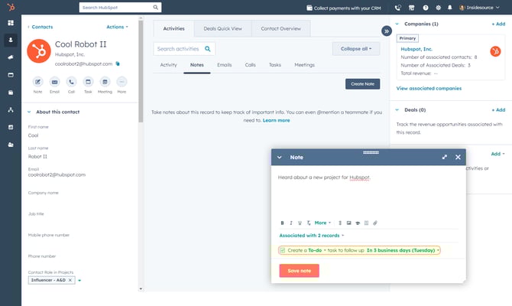Switch to the Emails tab
Viewport: 512px width, 306px height.
tap(224, 65)
